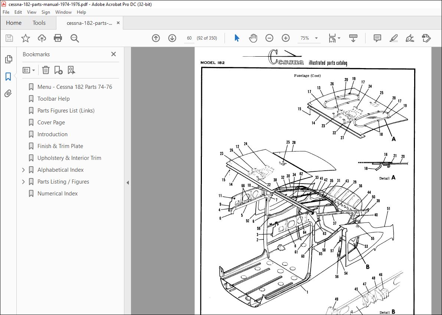Go to previous page
The image size is (442, 315).
point(155,38)
